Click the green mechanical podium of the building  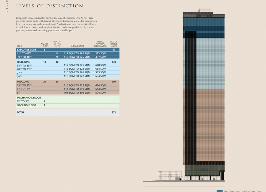tap(205, 170)
